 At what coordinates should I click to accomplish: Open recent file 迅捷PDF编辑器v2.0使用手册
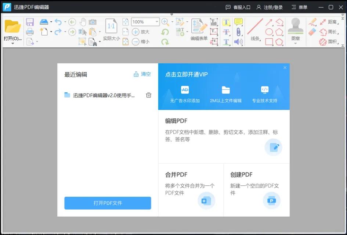tap(104, 95)
